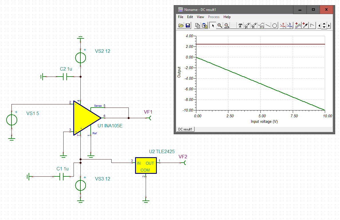The width and height of the screenshot is (340, 220).
Task: Minimize the DC result1 window
Action: click(x=300, y=9)
